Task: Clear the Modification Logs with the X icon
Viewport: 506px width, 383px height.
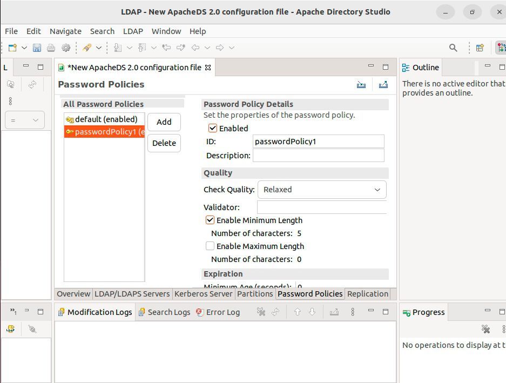Action: [x=261, y=312]
